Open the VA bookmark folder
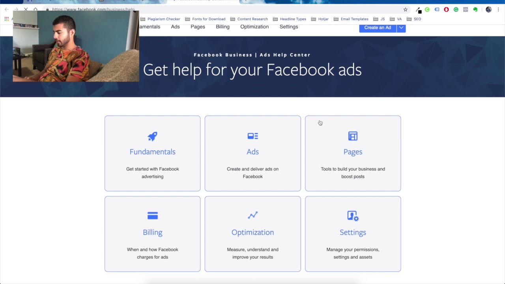505x284 pixels. (x=396, y=19)
